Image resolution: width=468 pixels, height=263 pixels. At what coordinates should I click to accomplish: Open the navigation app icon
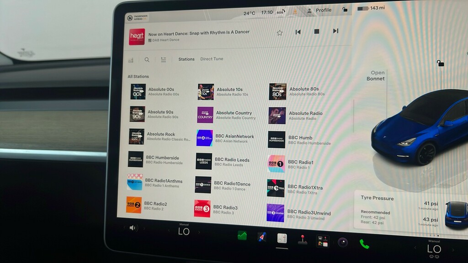pyautogui.click(x=262, y=237)
